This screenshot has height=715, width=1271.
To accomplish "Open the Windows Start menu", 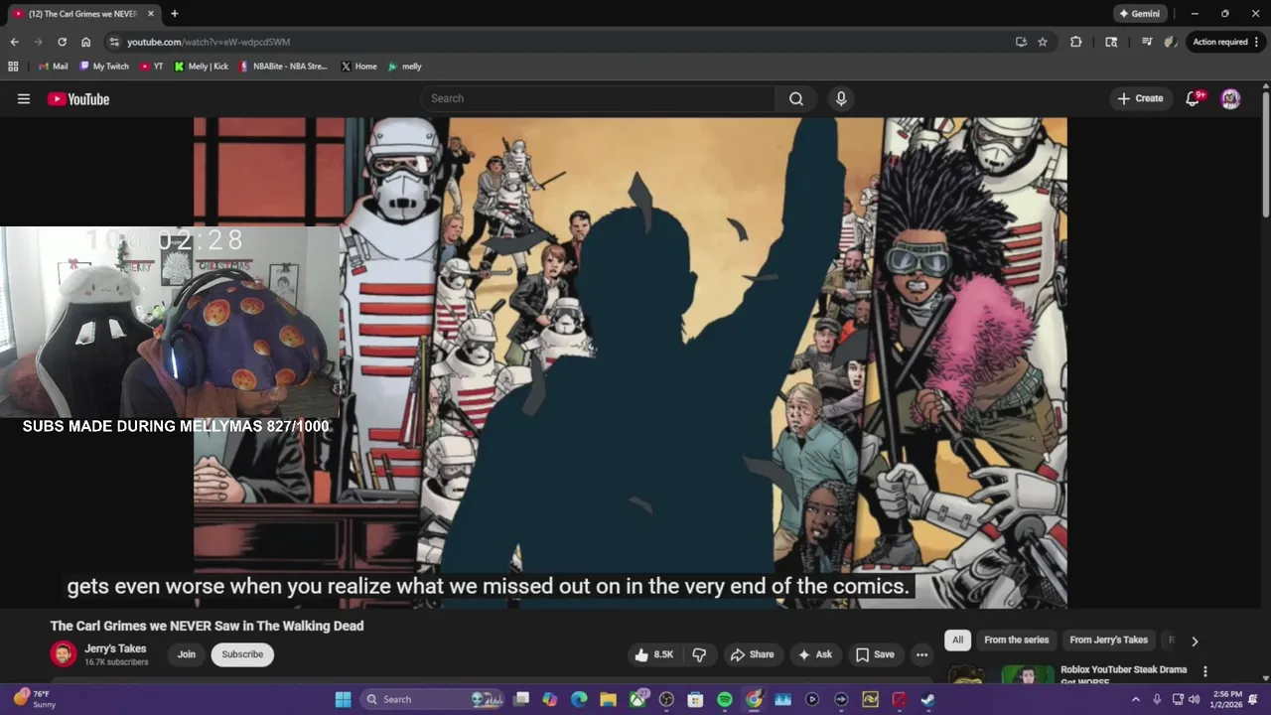I will point(343,699).
